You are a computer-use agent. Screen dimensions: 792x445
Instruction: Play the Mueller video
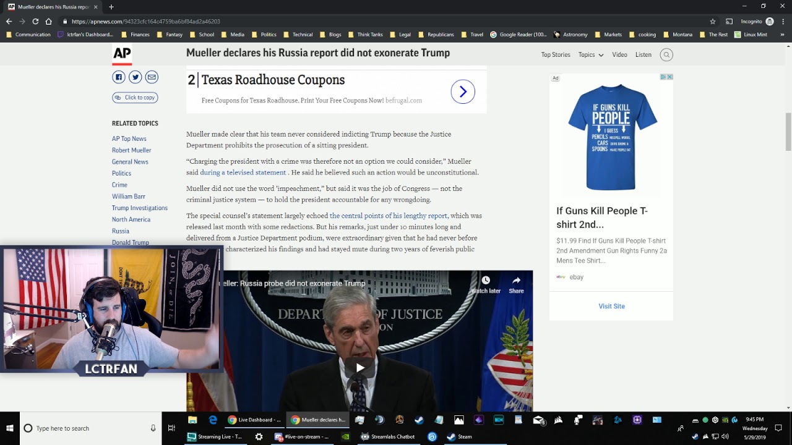tap(359, 368)
